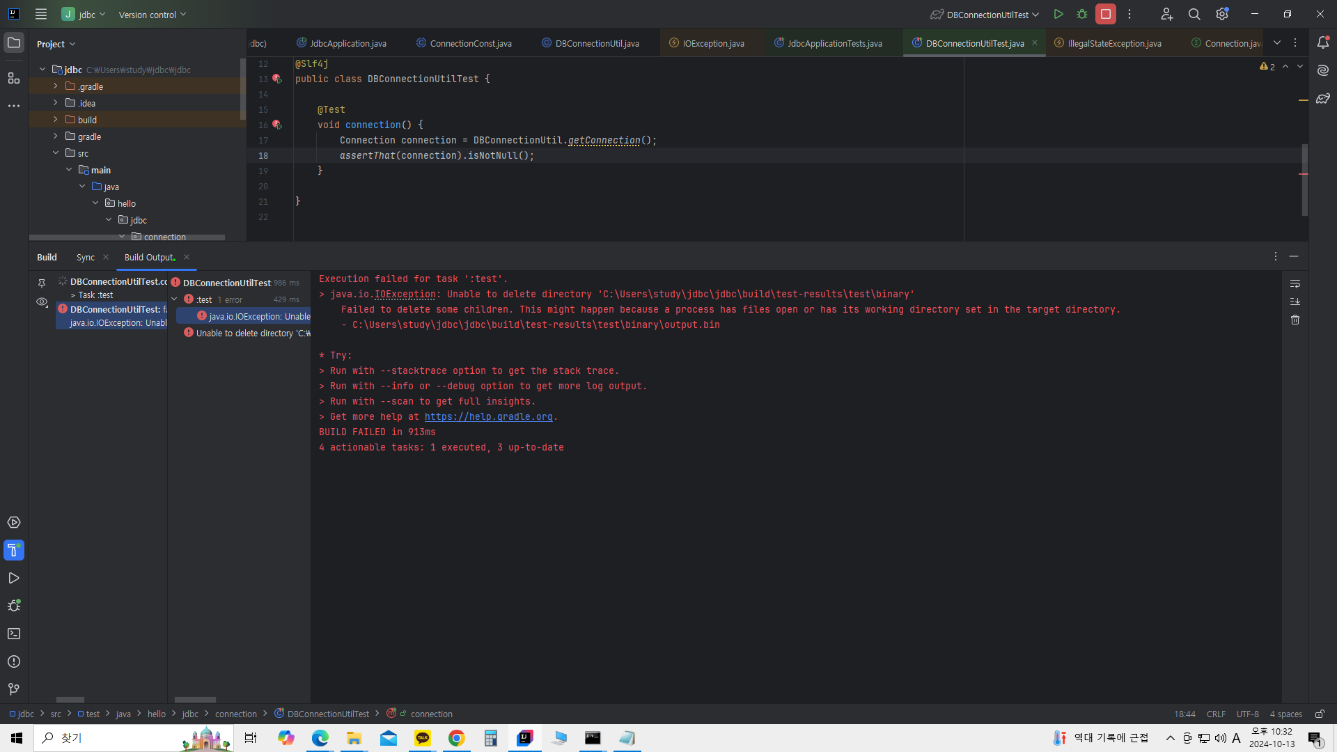
Task: Switch to the IllegalStateException.java tab
Action: point(1108,43)
